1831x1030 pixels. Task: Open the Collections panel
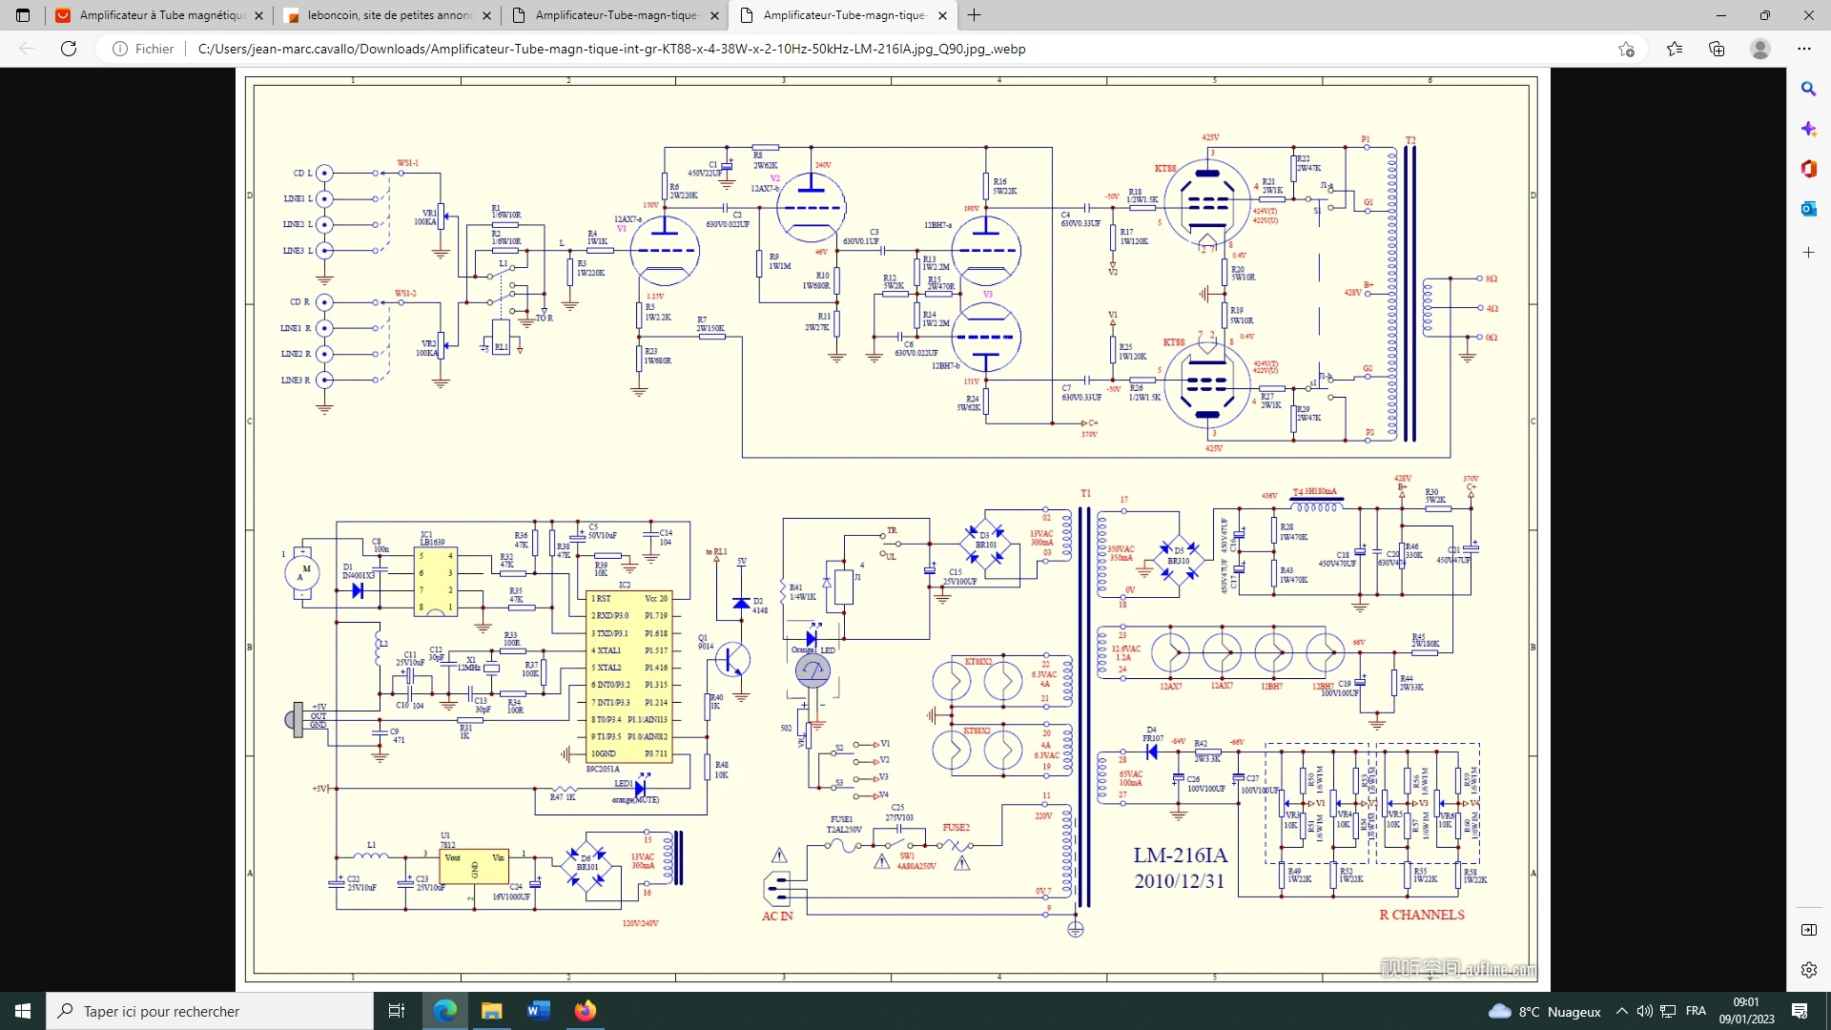coord(1717,49)
